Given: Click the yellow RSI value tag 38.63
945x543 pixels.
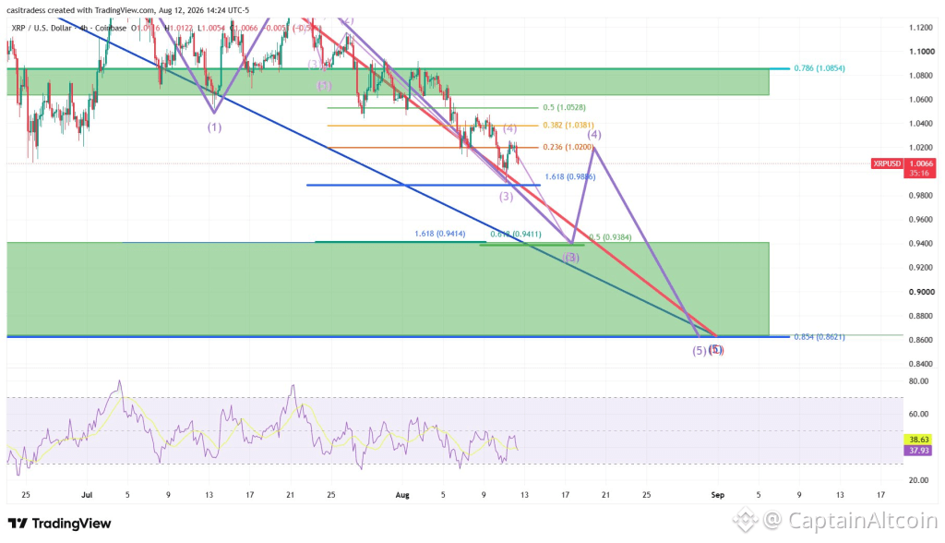Looking at the screenshot, I should 919,440.
